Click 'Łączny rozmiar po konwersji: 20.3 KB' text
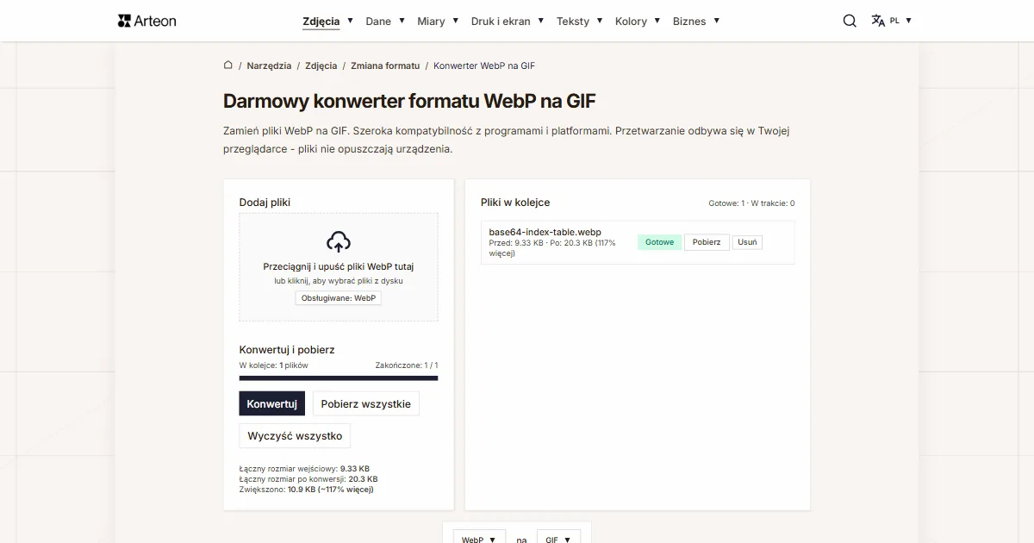Screen dimensions: 1034x543 click(308, 479)
